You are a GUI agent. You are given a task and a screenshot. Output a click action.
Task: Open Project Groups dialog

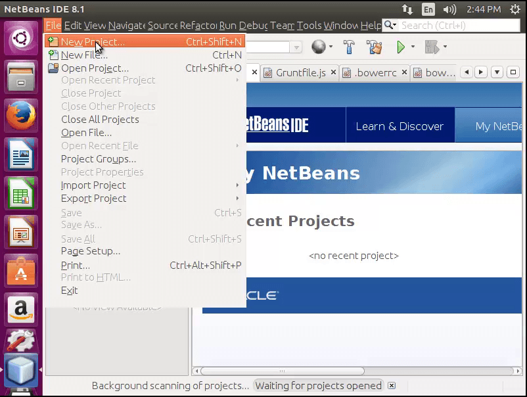click(145, 159)
